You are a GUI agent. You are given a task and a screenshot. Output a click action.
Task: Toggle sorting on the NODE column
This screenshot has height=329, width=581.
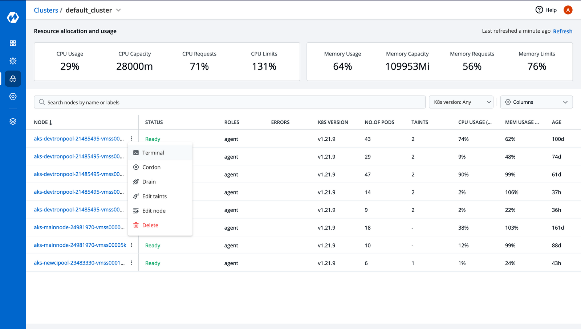(x=43, y=122)
